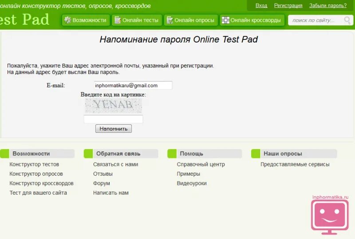355x239 pixels.
Task: Open the Онлайн опросы menu label
Action: coord(194,20)
